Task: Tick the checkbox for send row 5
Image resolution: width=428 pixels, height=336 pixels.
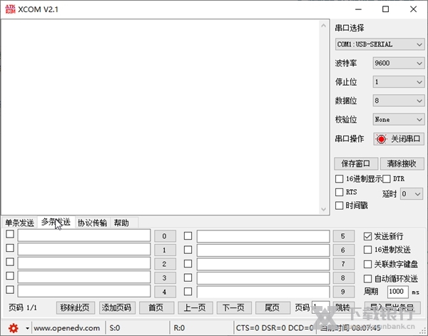Action: (x=188, y=236)
